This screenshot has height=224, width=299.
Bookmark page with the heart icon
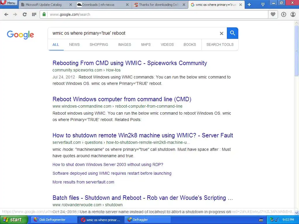pyautogui.click(x=273, y=15)
